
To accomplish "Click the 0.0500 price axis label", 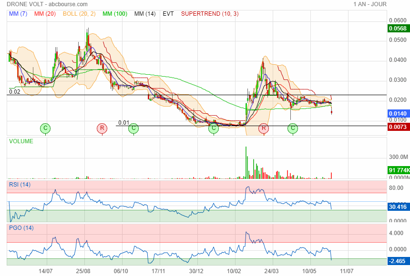I will [398, 40].
